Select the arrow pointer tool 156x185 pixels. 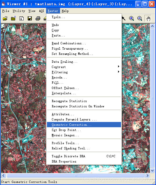click(124, 18)
